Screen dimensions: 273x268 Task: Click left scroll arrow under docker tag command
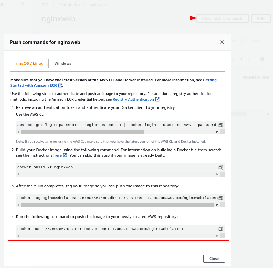pyautogui.click(x=18, y=205)
